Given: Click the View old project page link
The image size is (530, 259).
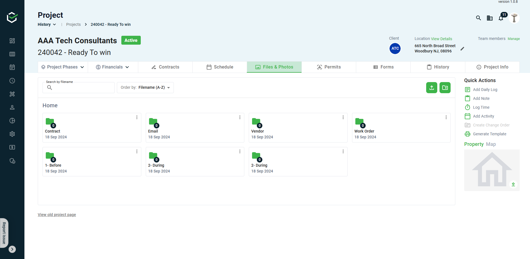Looking at the screenshot, I should pyautogui.click(x=57, y=215).
